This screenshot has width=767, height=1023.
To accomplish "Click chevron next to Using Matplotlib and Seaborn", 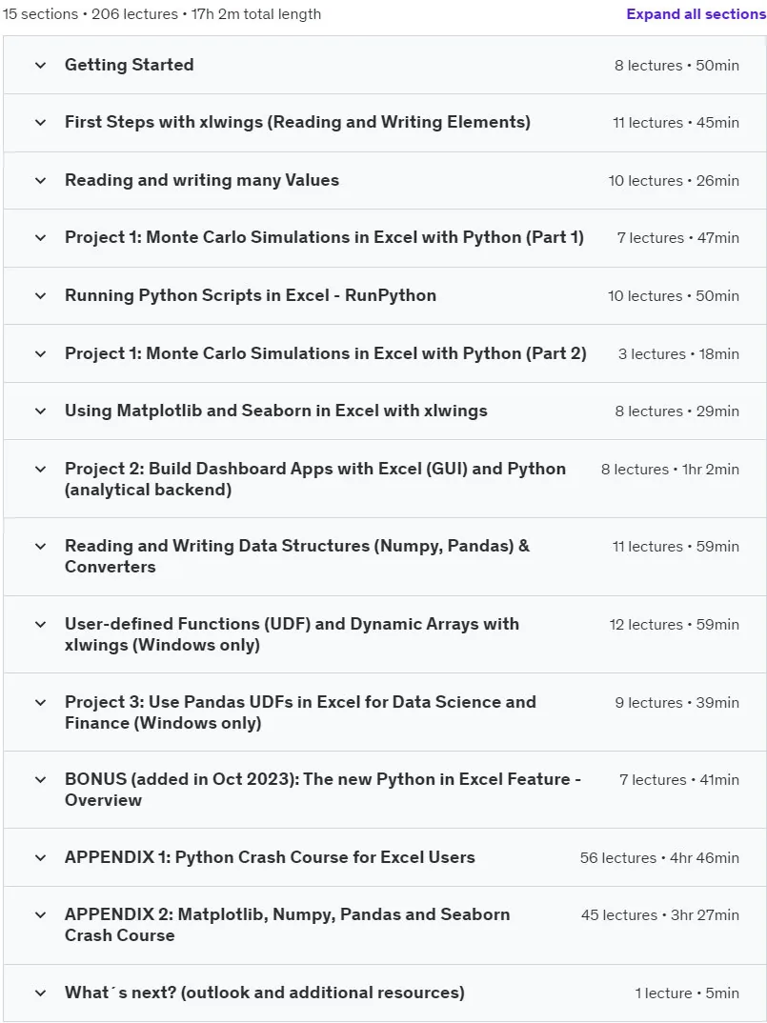I will 40,411.
